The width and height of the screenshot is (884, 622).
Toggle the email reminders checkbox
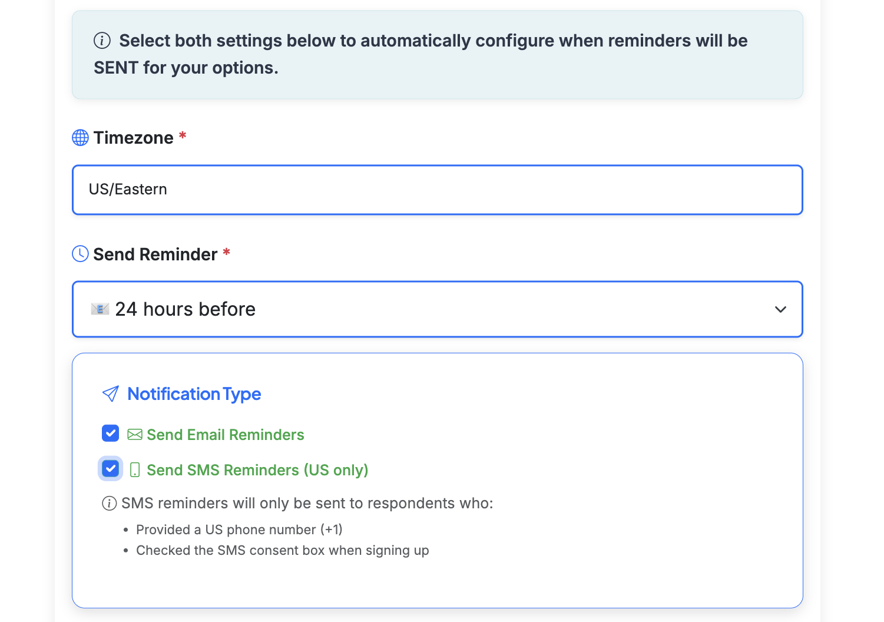point(110,433)
